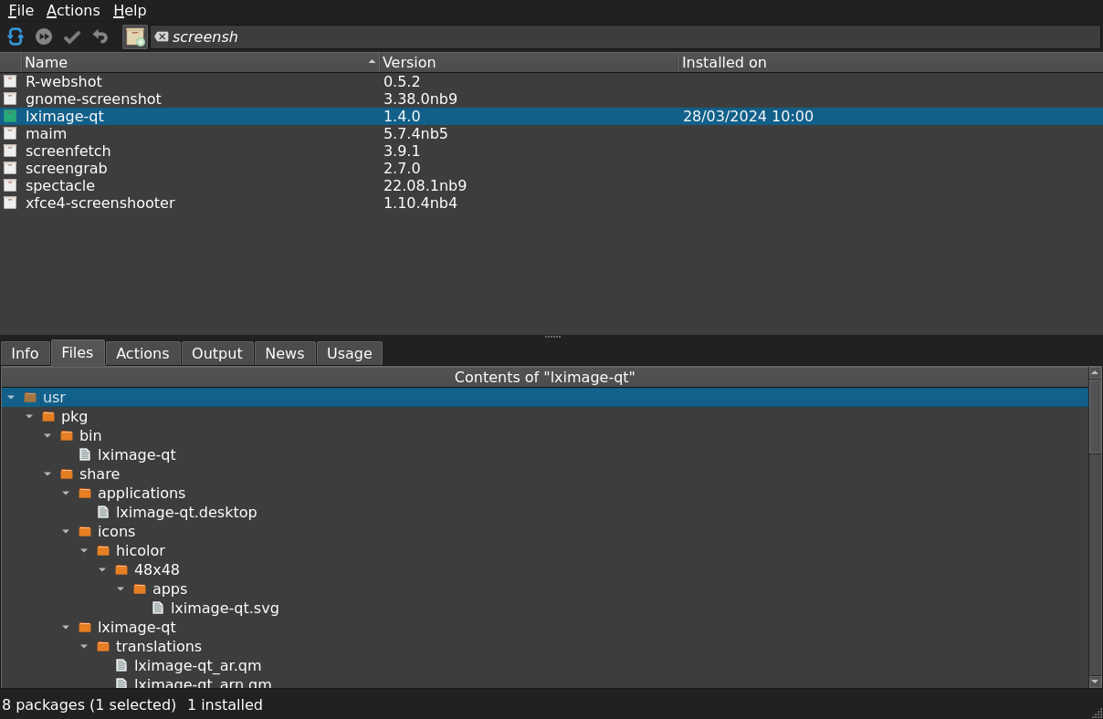Toggle status box for spectacle package
Screen dimensions: 1103x719
coord(10,185)
